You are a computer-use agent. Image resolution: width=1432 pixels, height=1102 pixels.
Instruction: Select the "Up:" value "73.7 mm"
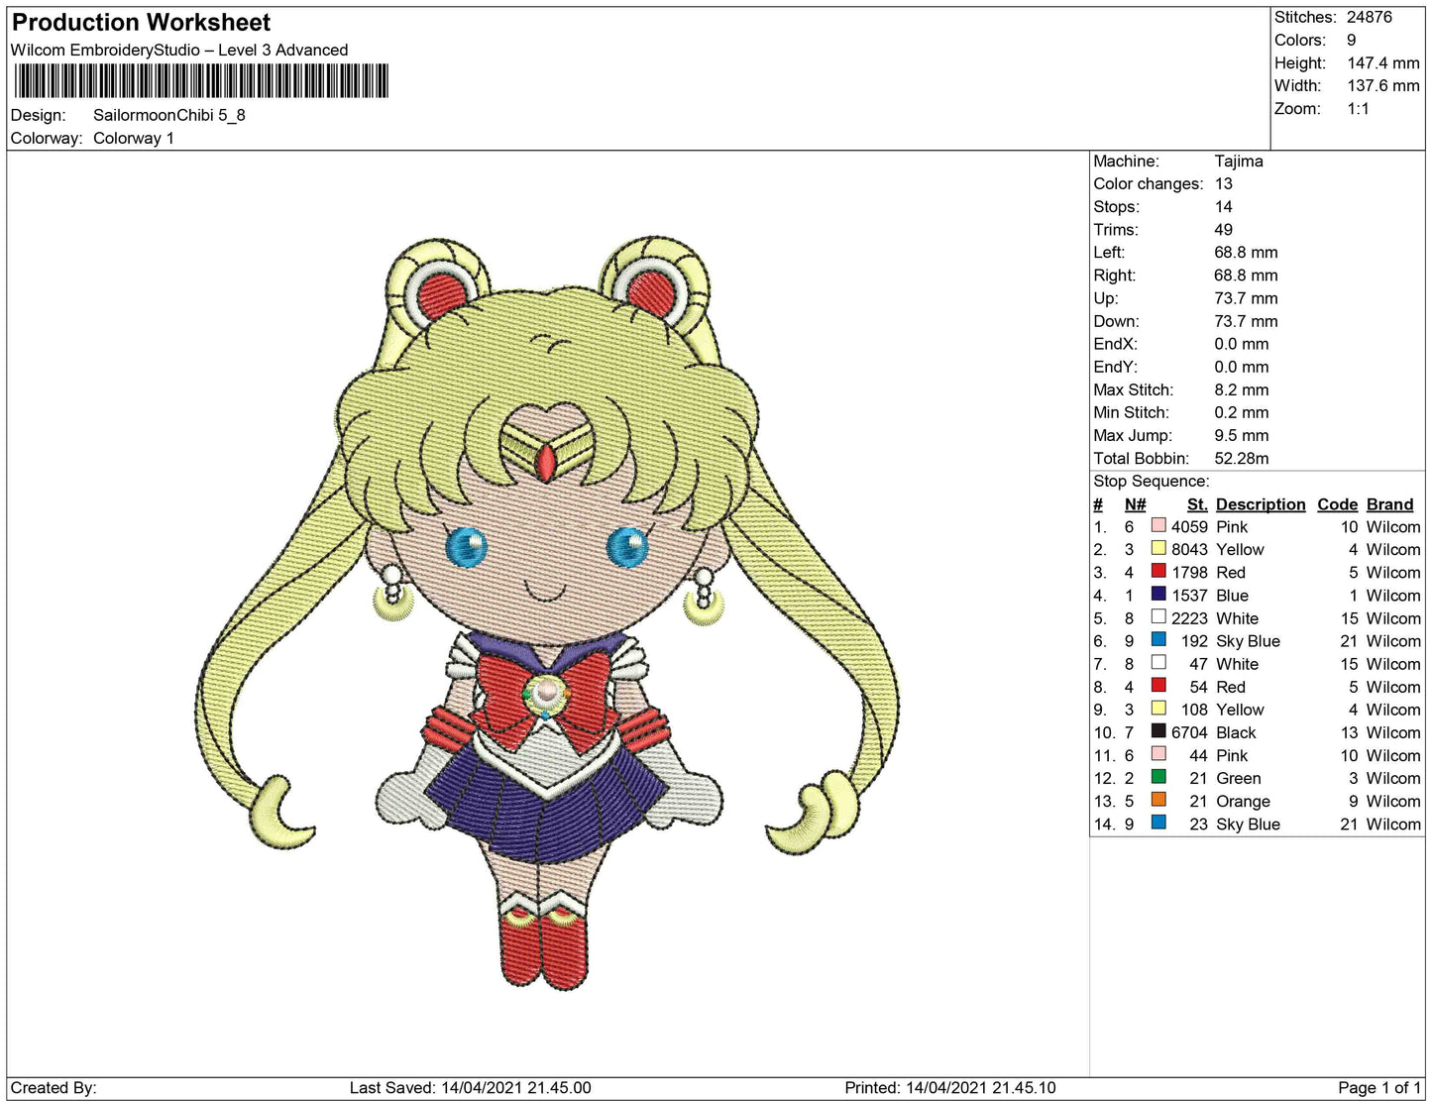click(x=1247, y=297)
